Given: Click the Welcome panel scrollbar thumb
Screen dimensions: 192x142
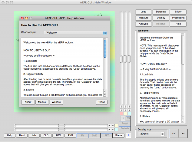Looking at the screenshot, I should click(183, 50).
